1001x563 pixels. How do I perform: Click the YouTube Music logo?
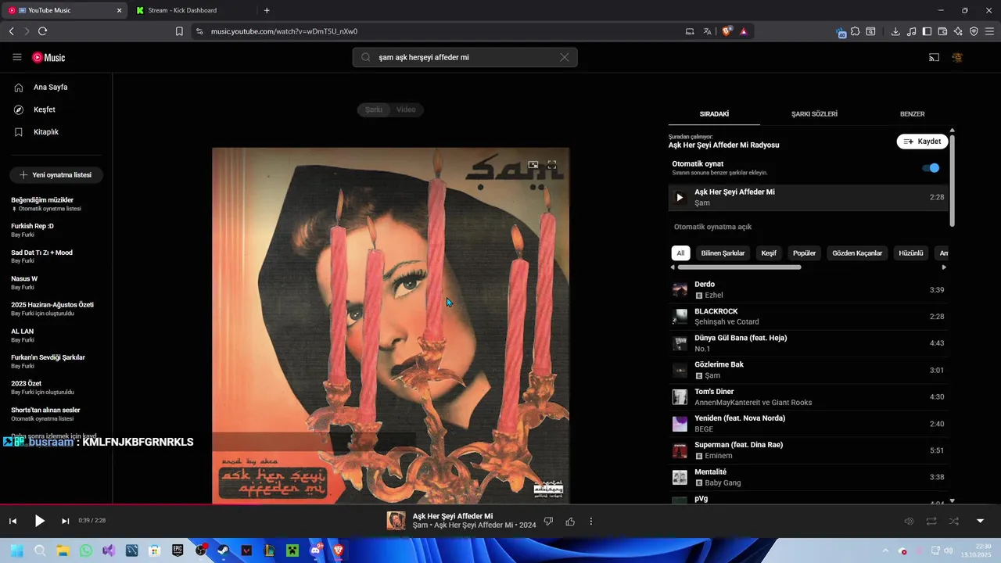pos(48,57)
